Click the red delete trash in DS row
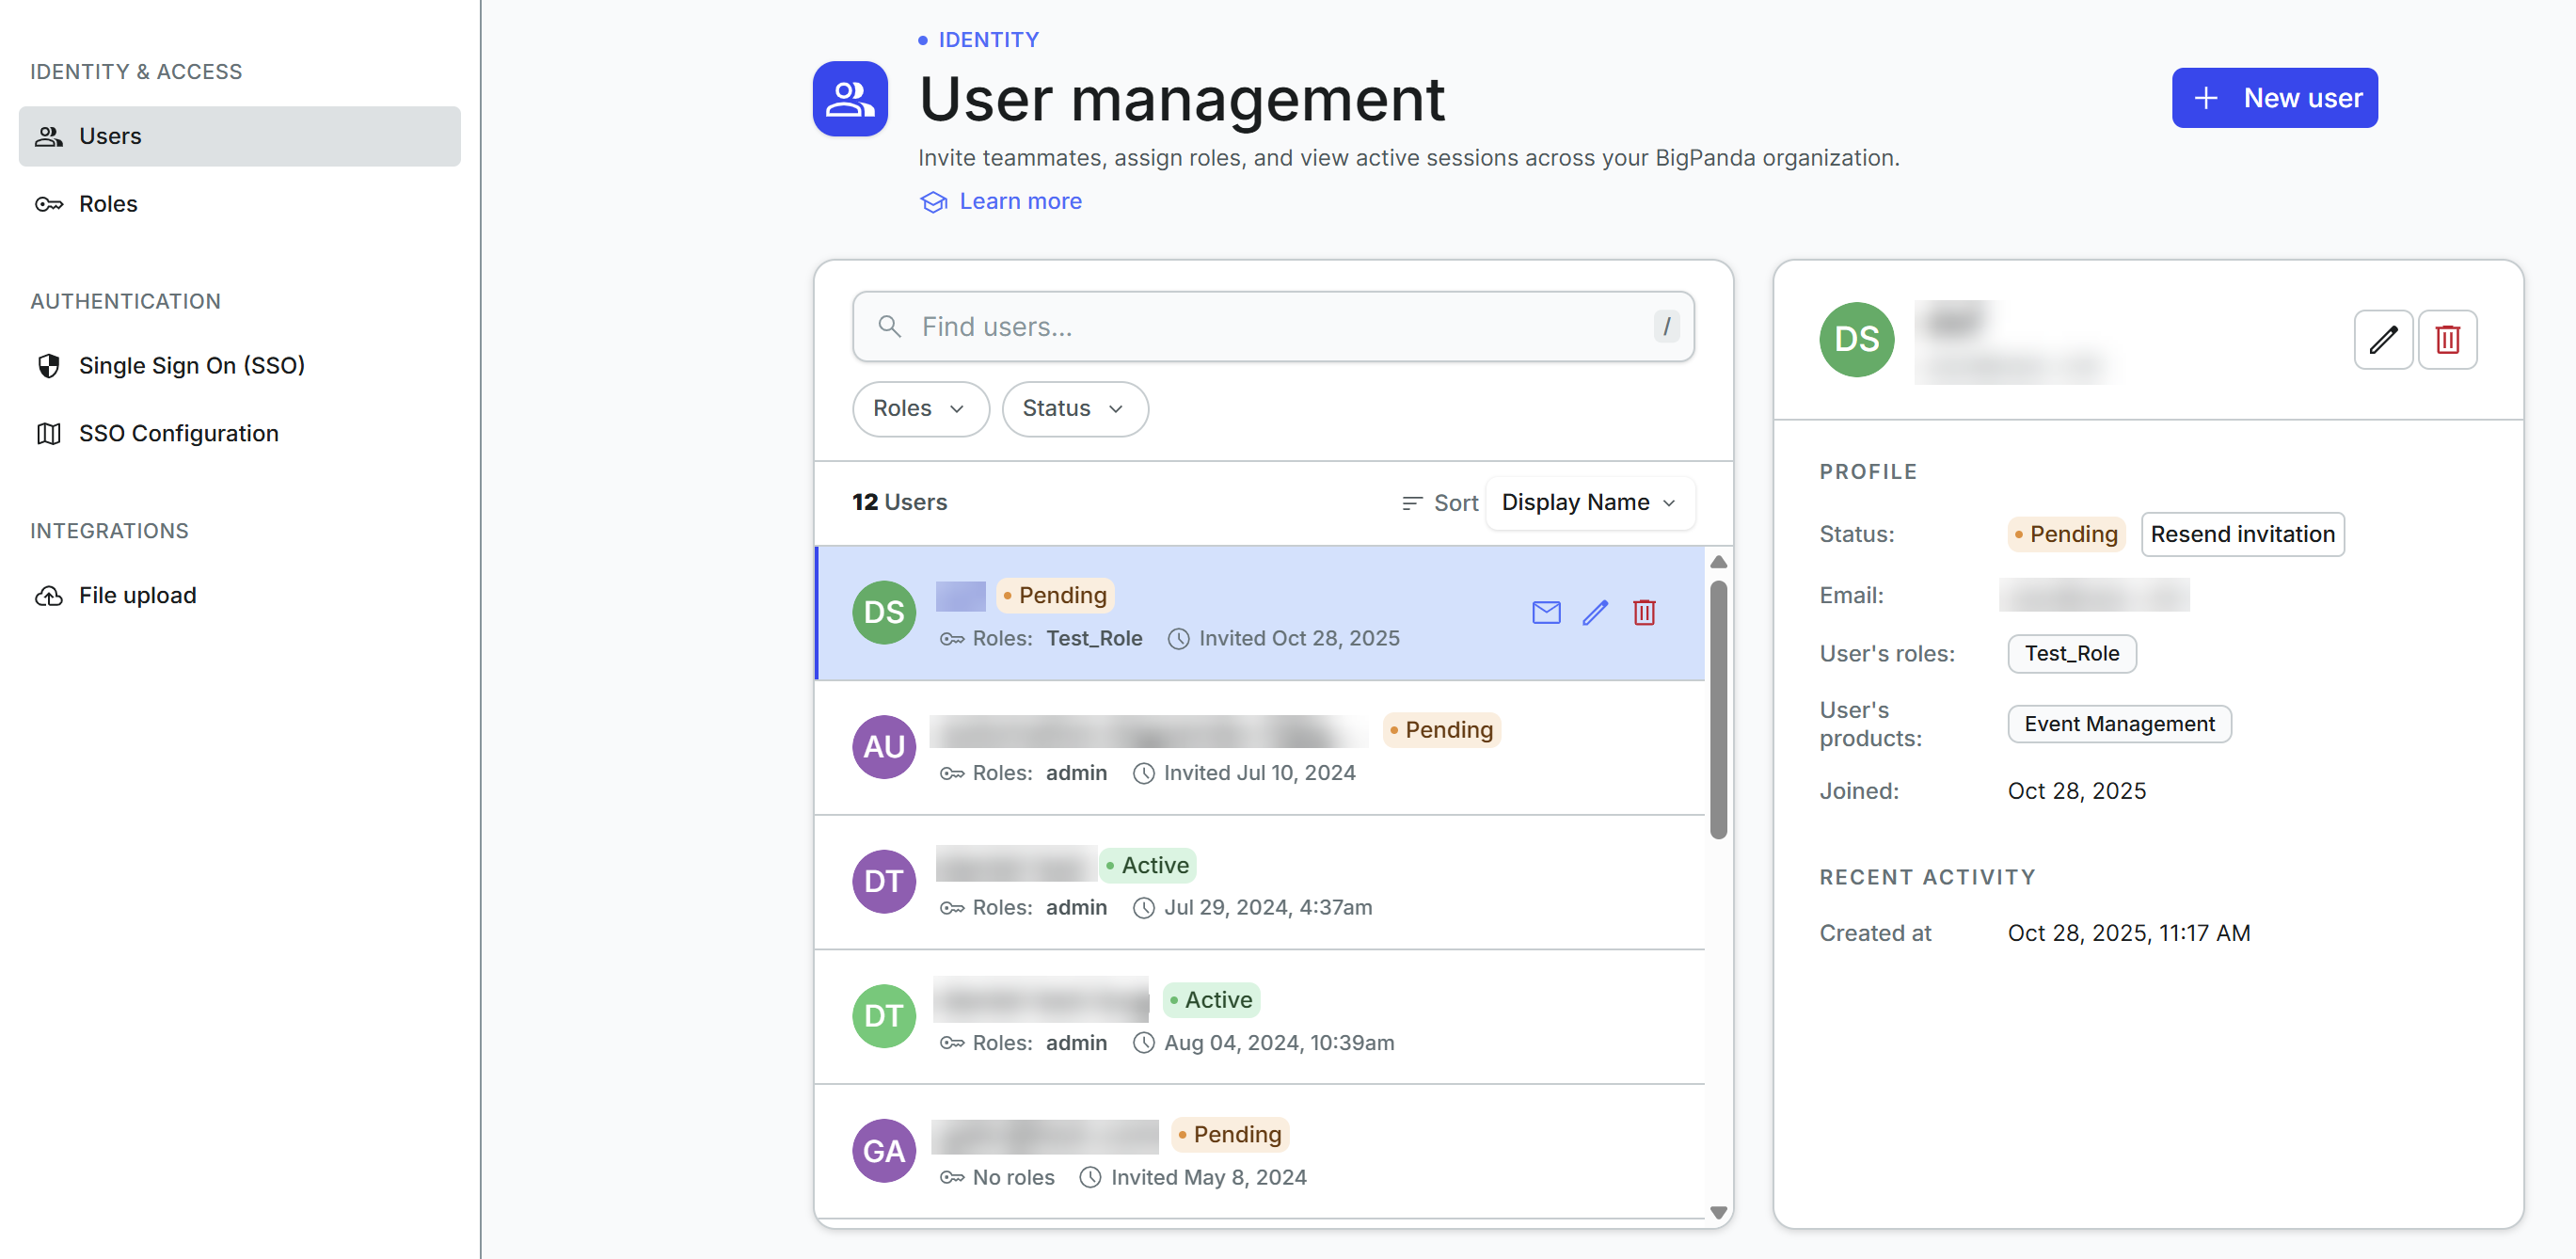Image resolution: width=2576 pixels, height=1259 pixels. point(1644,612)
